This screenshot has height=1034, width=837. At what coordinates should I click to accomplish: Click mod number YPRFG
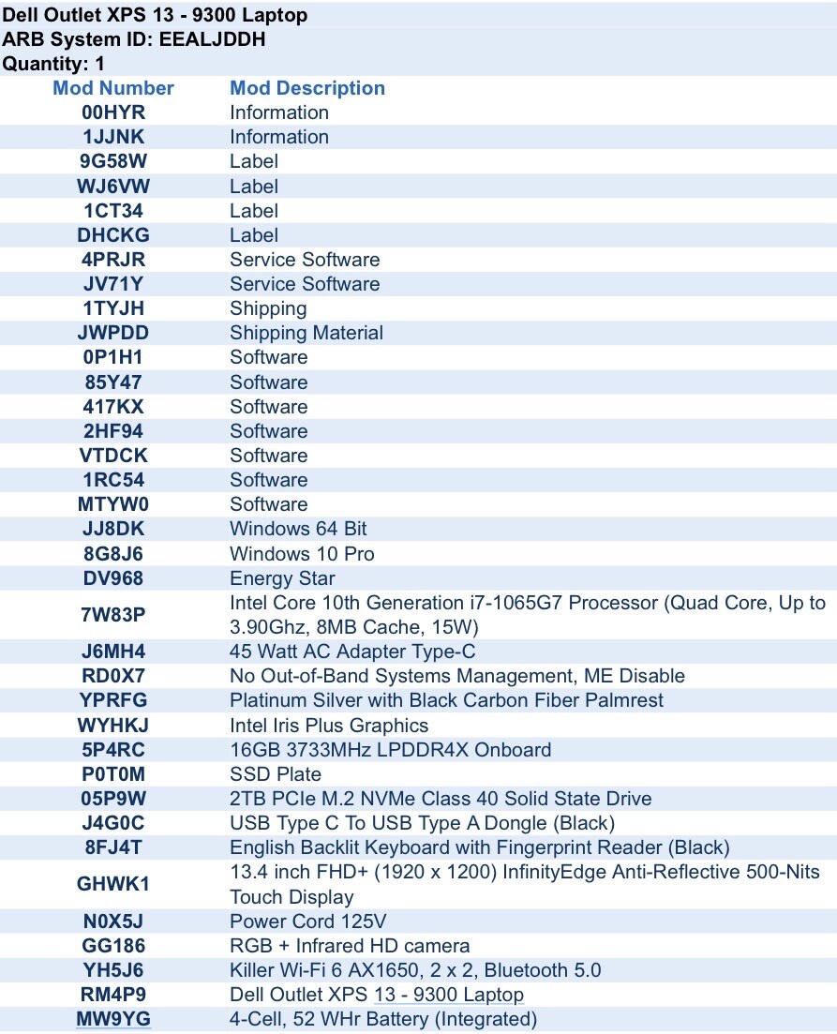pyautogui.click(x=113, y=699)
